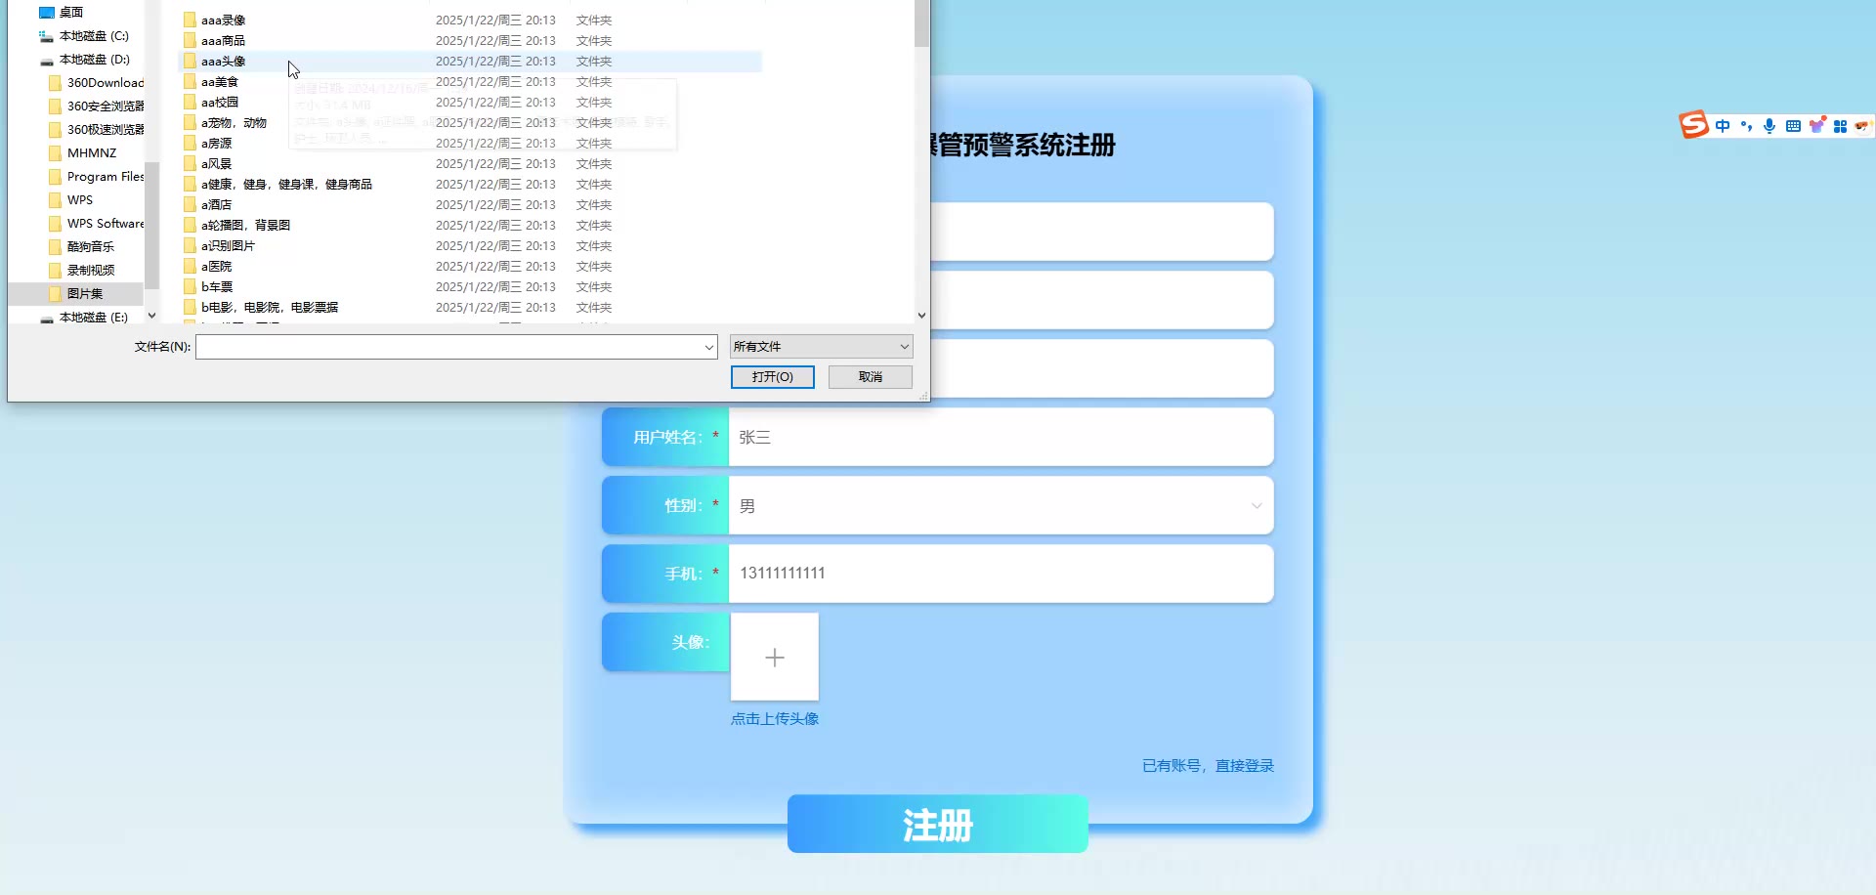Click the a宠物，动物 folder icon
The height and width of the screenshot is (895, 1876).
[x=190, y=122]
